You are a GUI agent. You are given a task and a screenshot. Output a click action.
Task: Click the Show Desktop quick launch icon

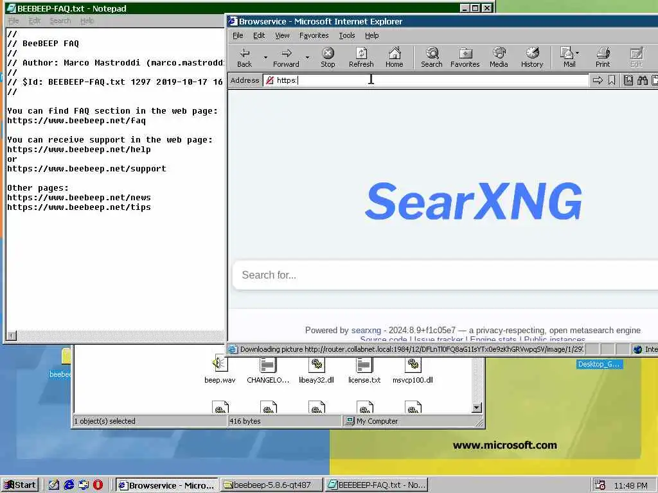point(54,485)
